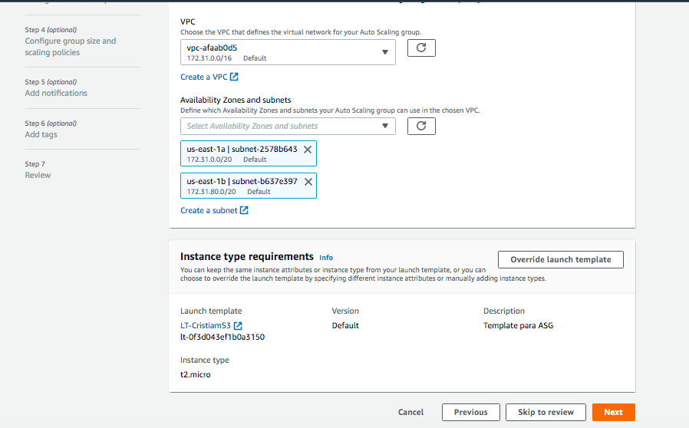The image size is (689, 428).
Task: Open external link icon next to LT-CristiamS3
Action: click(238, 326)
